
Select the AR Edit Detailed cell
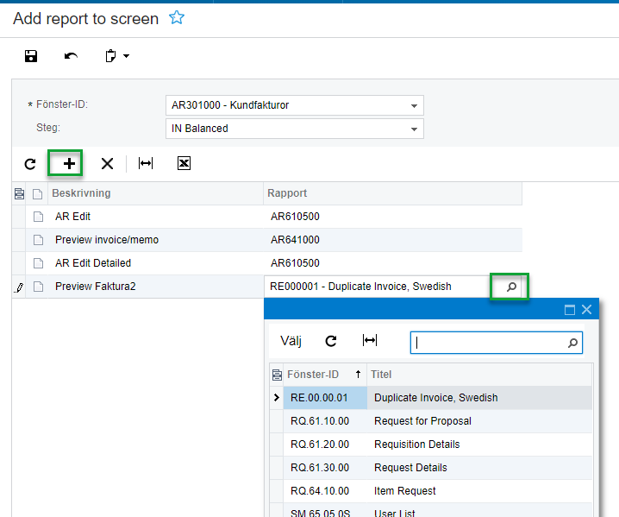(155, 263)
